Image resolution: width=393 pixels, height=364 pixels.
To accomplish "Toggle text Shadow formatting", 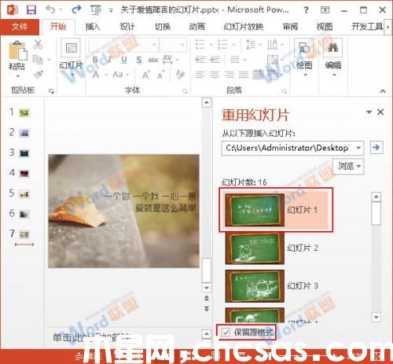I will [x=139, y=60].
